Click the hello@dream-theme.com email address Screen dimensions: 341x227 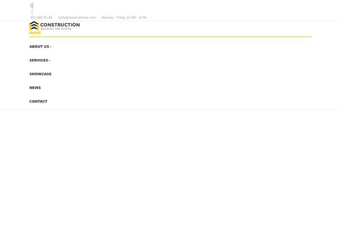coord(77,18)
